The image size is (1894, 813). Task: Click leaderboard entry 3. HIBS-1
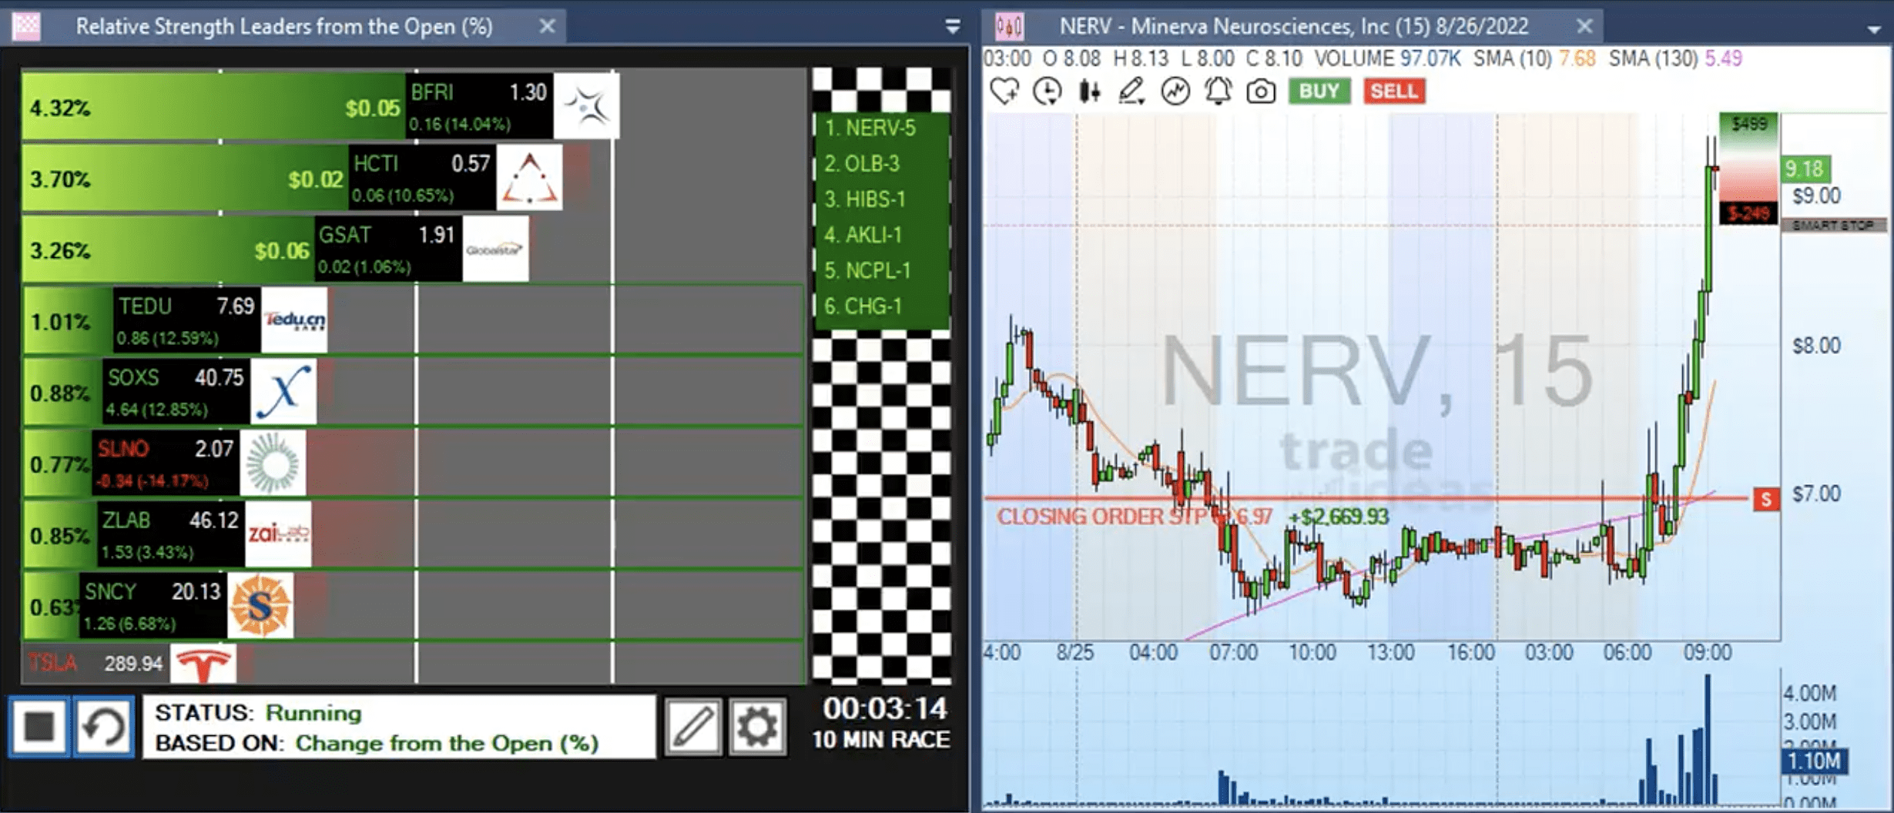click(863, 199)
